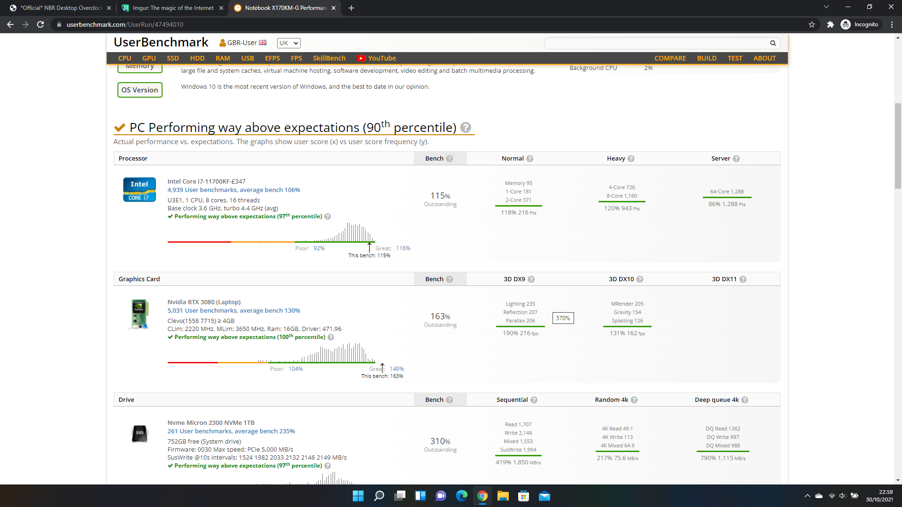The width and height of the screenshot is (902, 507).
Task: Click the SSD drive icon
Action: click(139, 433)
